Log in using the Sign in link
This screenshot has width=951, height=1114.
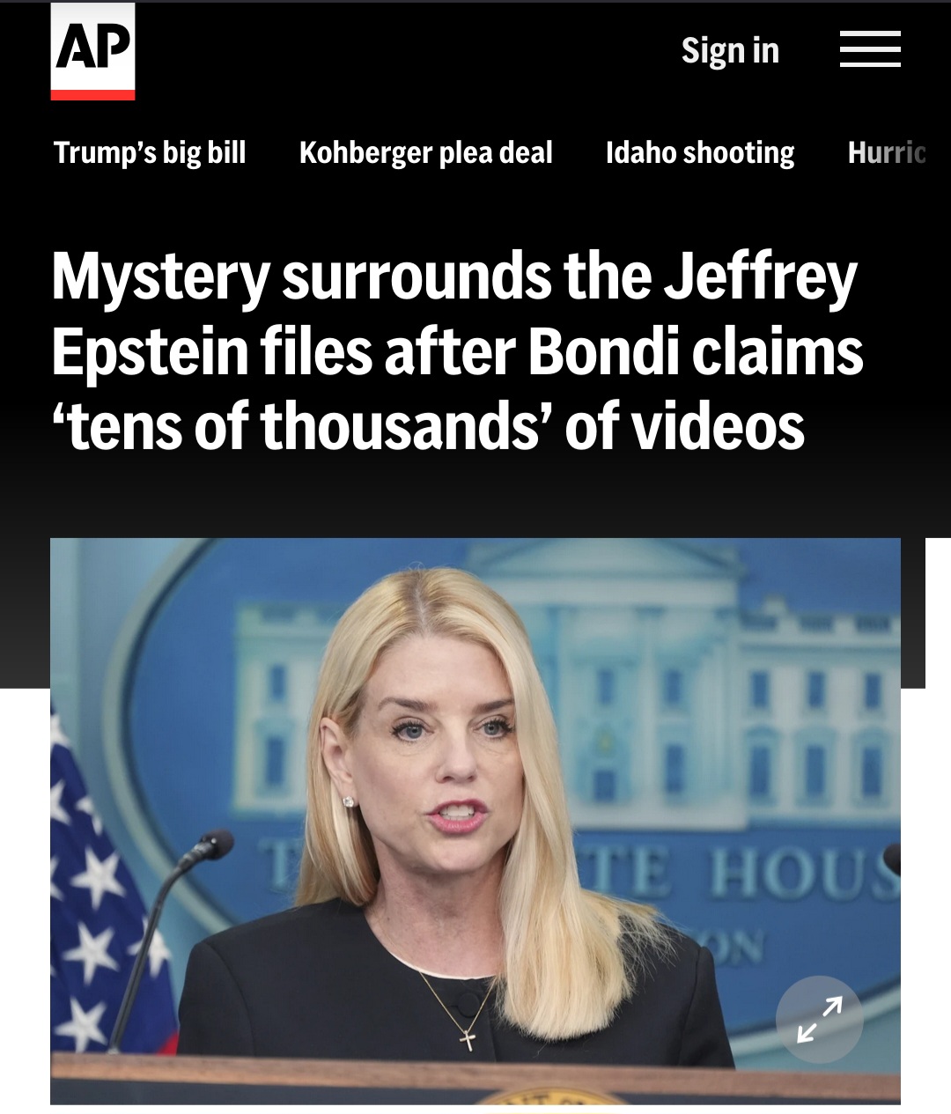pos(730,50)
